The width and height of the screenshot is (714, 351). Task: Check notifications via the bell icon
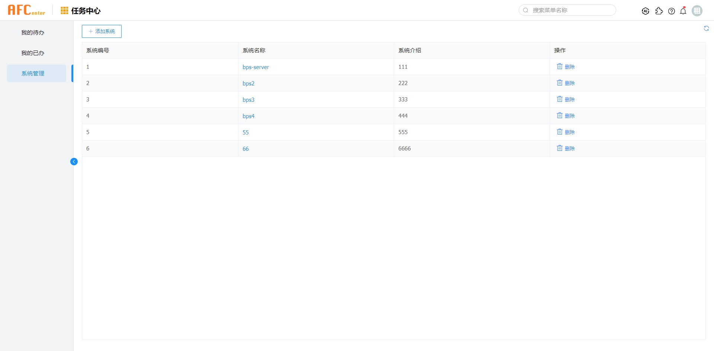point(684,11)
